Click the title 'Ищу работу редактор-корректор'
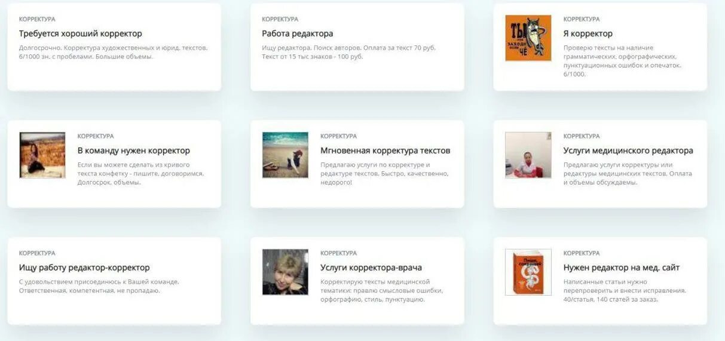 coord(84,268)
